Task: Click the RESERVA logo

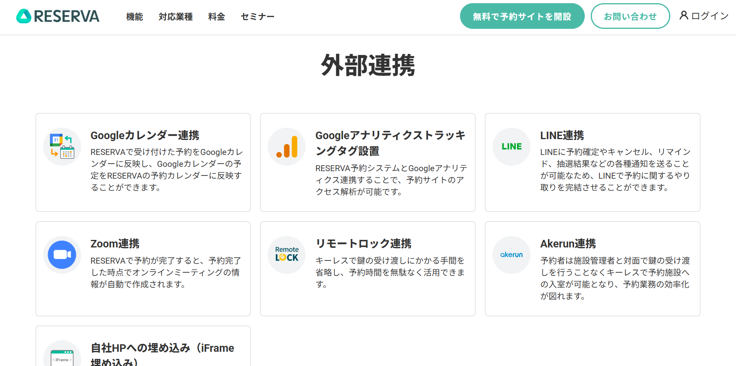Action: (x=58, y=16)
